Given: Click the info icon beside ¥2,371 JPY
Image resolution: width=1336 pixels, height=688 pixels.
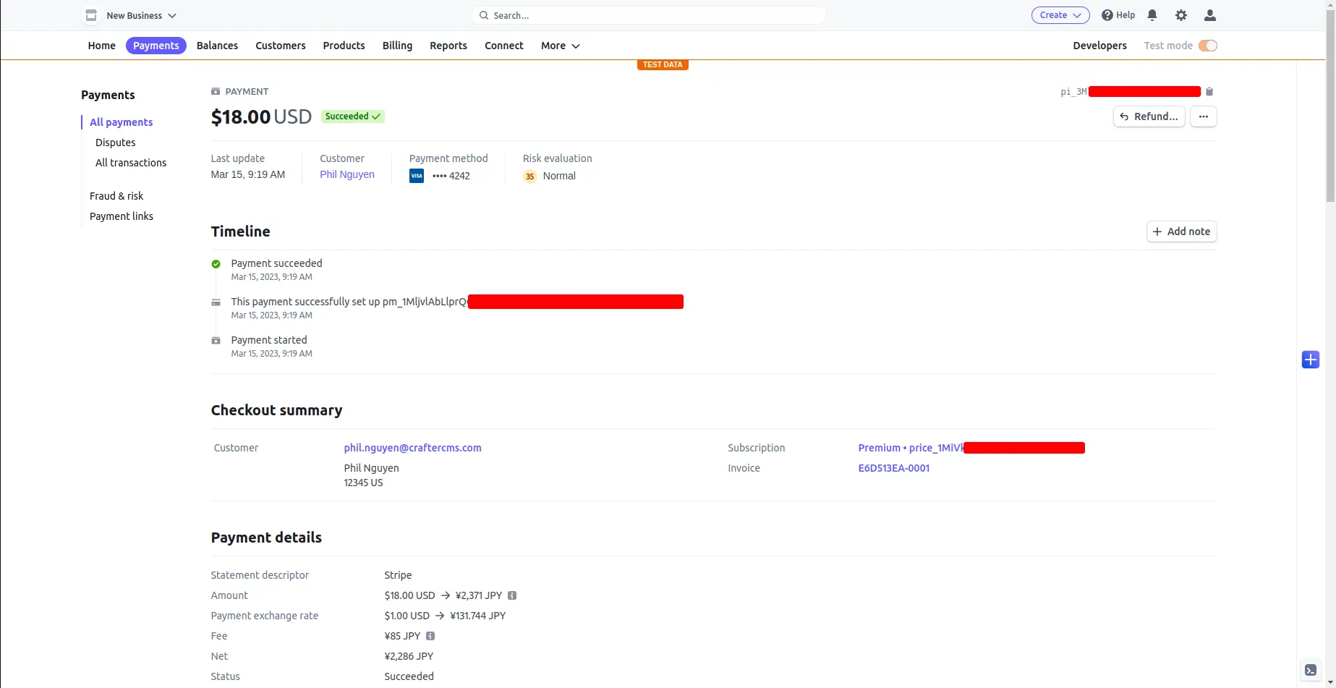Looking at the screenshot, I should pos(512,595).
